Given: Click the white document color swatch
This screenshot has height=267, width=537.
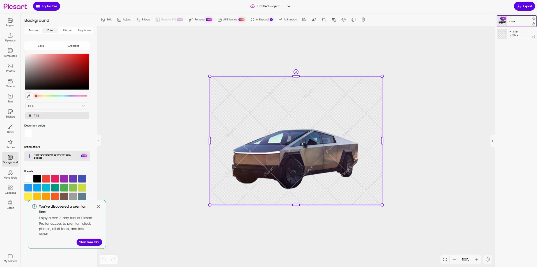Looking at the screenshot, I should 28,133.
